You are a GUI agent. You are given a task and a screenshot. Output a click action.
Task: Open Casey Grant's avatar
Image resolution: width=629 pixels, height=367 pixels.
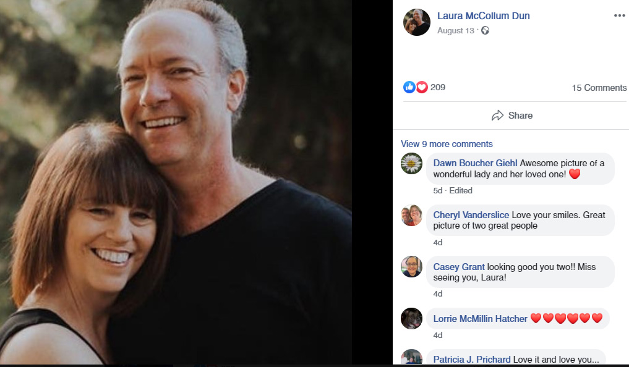411,267
